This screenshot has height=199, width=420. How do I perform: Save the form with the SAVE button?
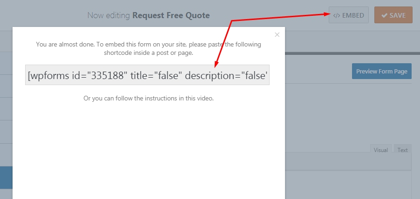point(393,15)
